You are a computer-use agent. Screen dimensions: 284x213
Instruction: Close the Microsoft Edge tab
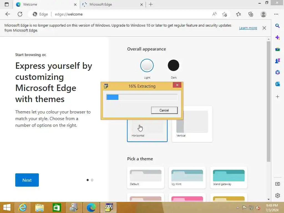142,4
